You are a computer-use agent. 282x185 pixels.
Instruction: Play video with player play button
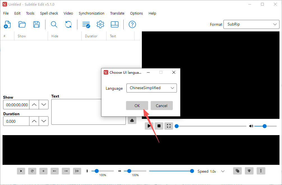(x=149, y=126)
